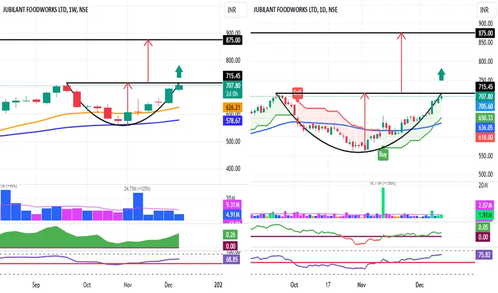This screenshot has height=293, width=498.
Task: Select the blue 578.67 moving average label
Action: (x=233, y=121)
